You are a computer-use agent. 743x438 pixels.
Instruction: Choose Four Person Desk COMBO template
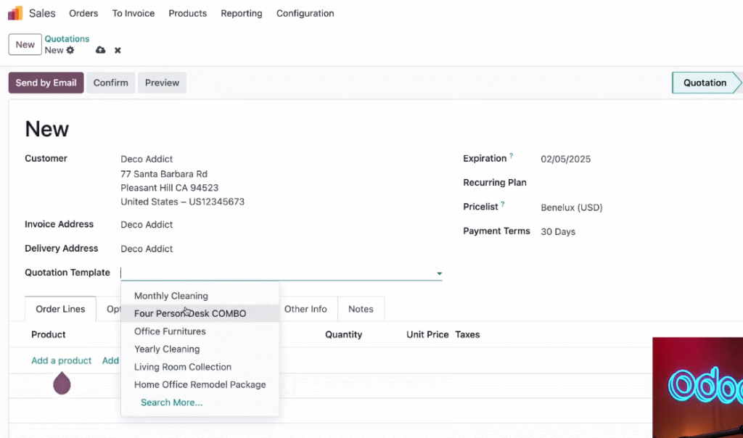tap(200, 313)
